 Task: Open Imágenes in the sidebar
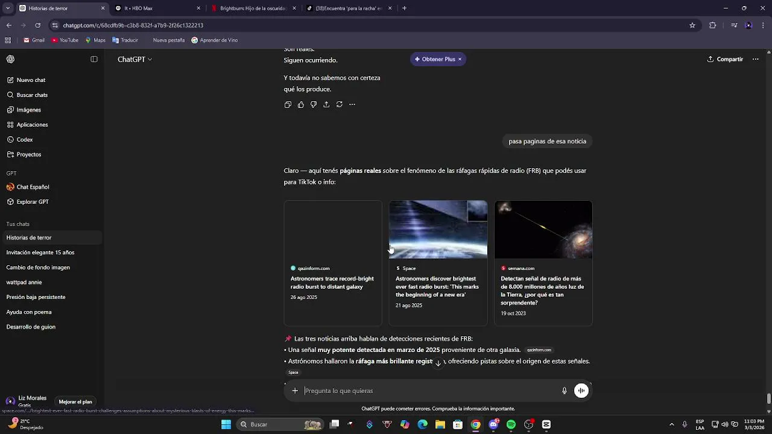coord(51,110)
